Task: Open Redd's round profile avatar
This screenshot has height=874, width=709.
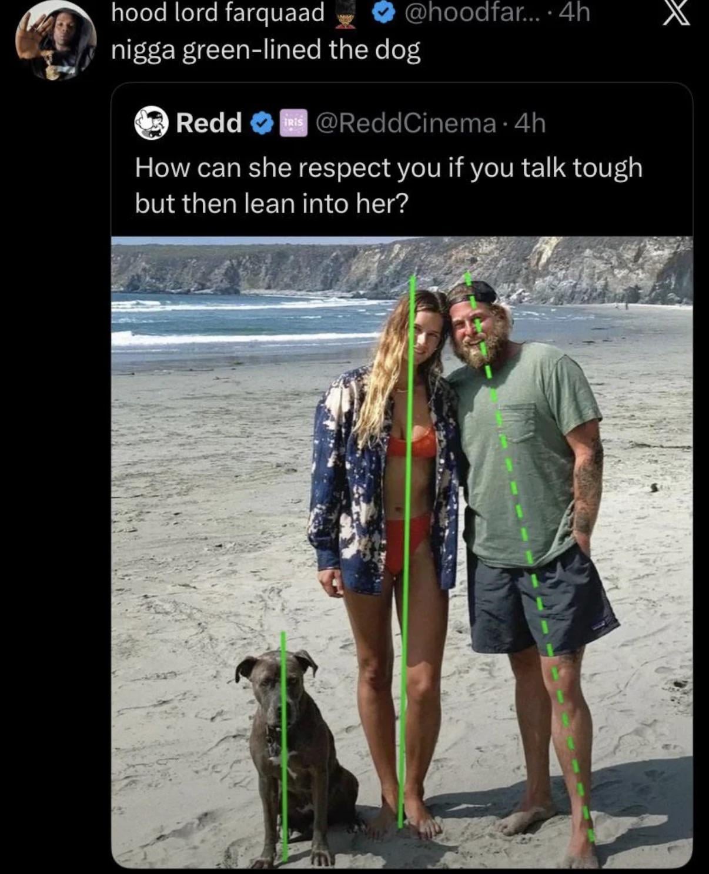Action: click(152, 123)
